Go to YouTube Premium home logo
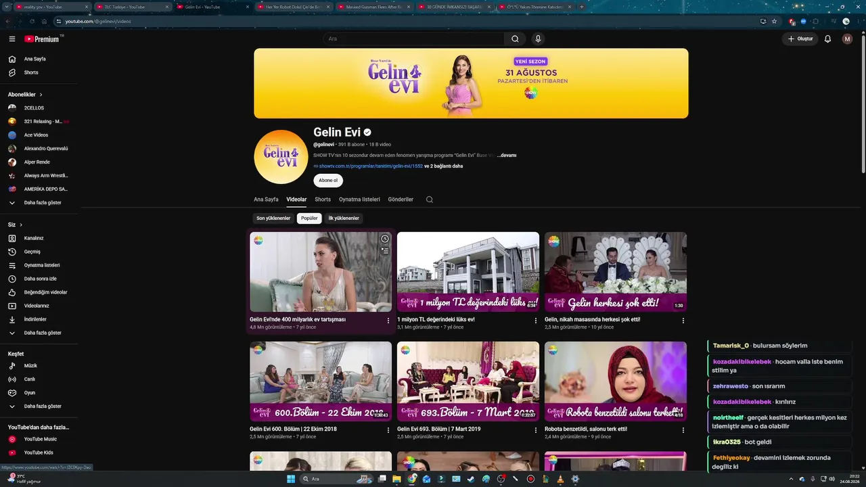The height and width of the screenshot is (487, 866). pyautogui.click(x=43, y=39)
